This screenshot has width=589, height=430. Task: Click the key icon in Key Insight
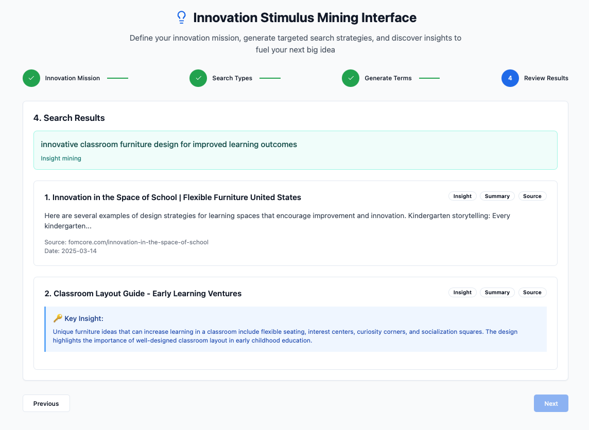tap(58, 319)
